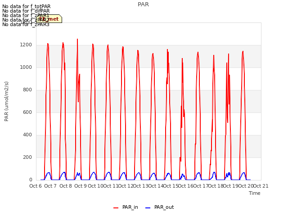The image size is (288, 216).
Task: Click the 1200 y-axis tick label
Action: (26, 45)
